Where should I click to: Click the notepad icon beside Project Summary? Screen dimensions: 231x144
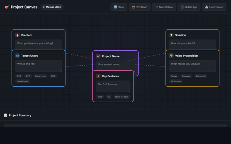[6, 115]
